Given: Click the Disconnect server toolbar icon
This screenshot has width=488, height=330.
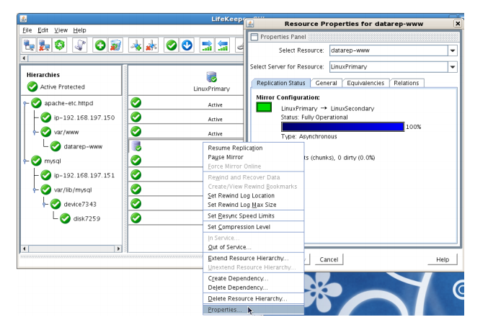Looking at the screenshot, I should pos(44,45).
